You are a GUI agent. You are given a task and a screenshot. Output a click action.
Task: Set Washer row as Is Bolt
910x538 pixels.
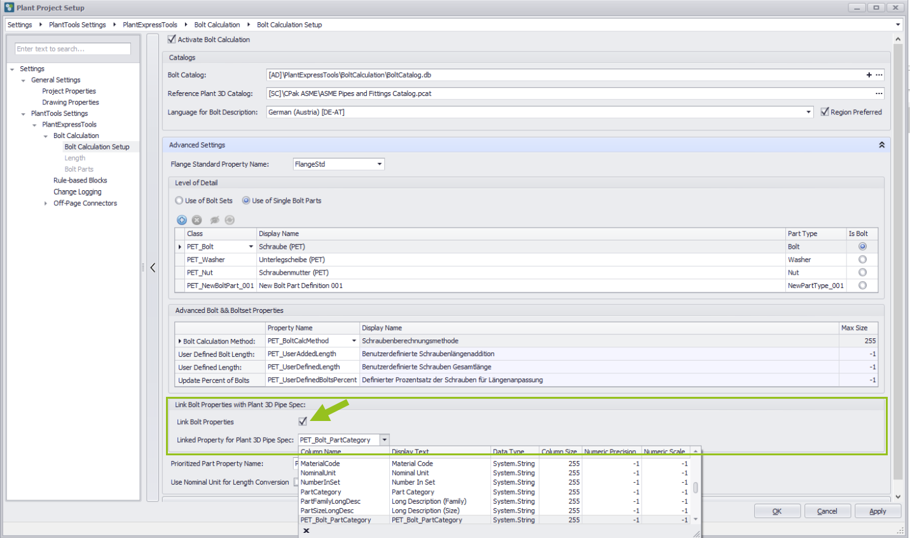(862, 259)
